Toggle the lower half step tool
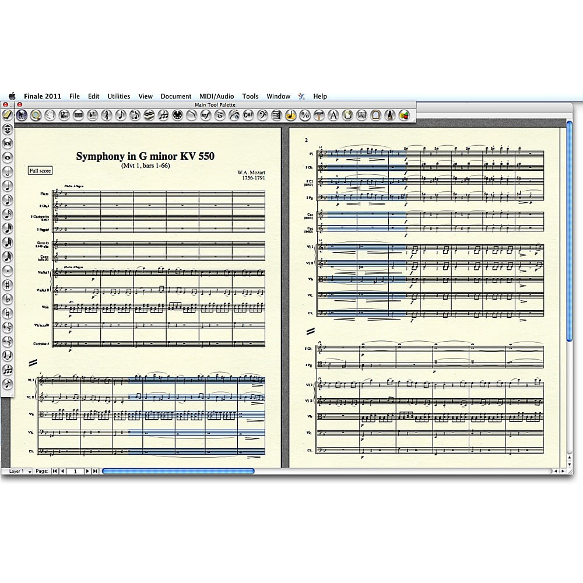The image size is (583, 583). click(x=8, y=341)
